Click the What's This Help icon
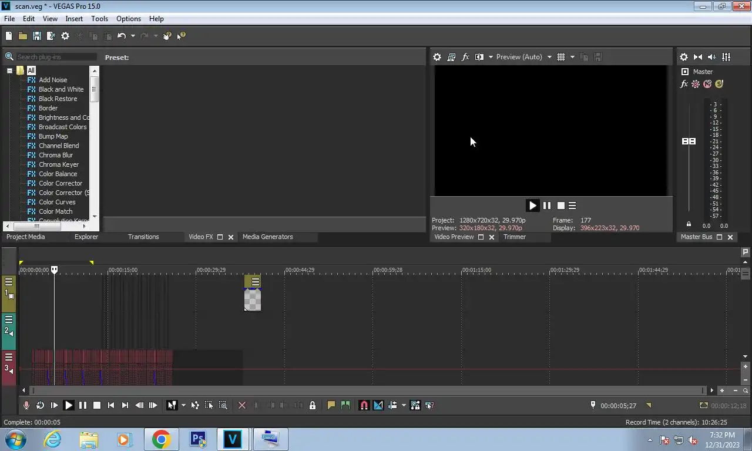This screenshot has width=752, height=451. [x=181, y=36]
